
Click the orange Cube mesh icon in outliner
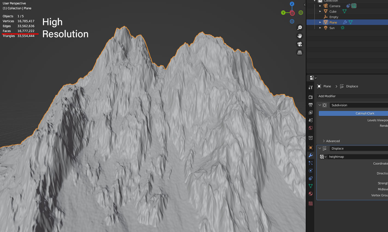(326, 11)
